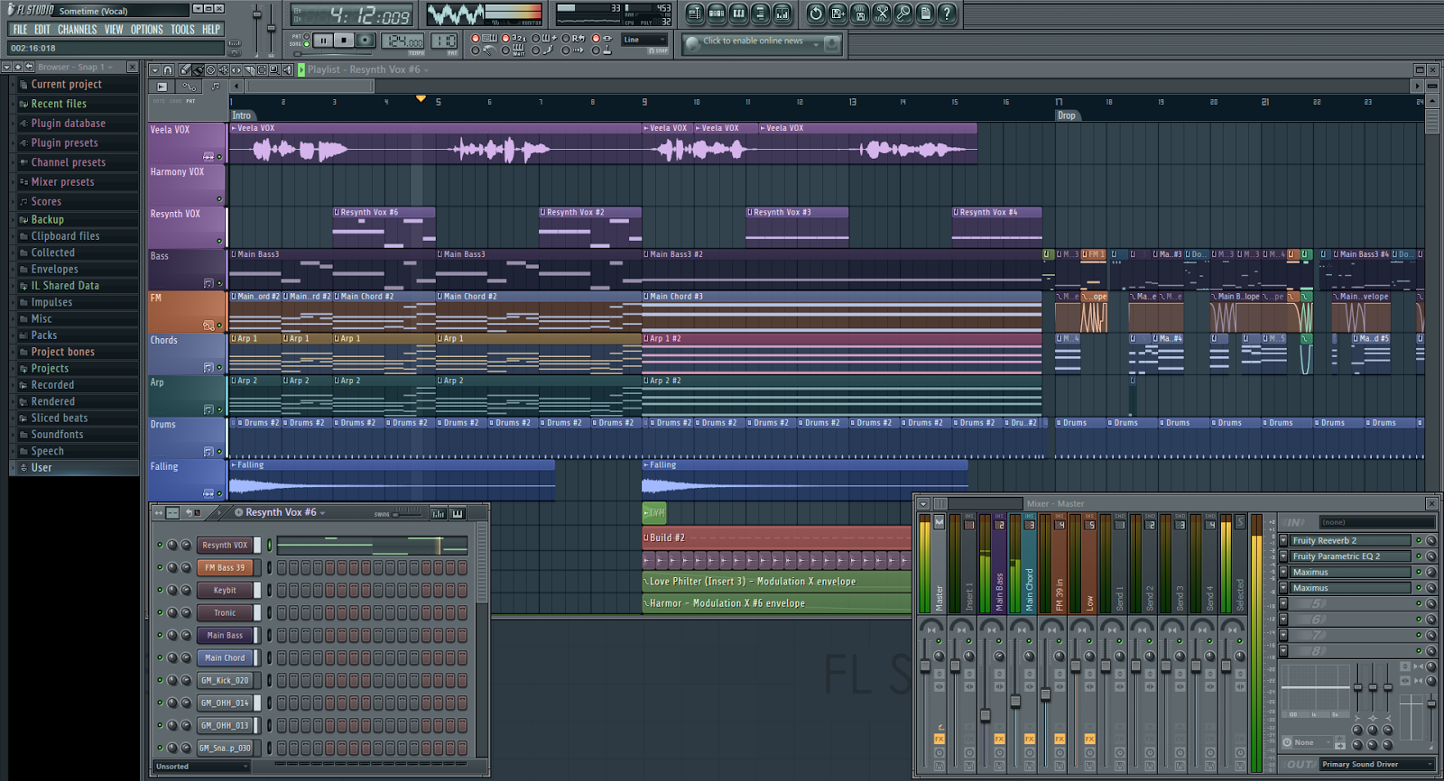Viewport: 1444px width, 781px height.
Task: Toggle the magnet snap icon in Playlist
Action: (168, 69)
